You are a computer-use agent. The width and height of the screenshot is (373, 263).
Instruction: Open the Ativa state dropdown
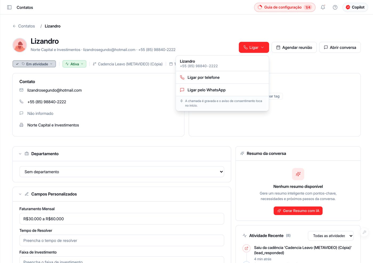pyautogui.click(x=74, y=64)
